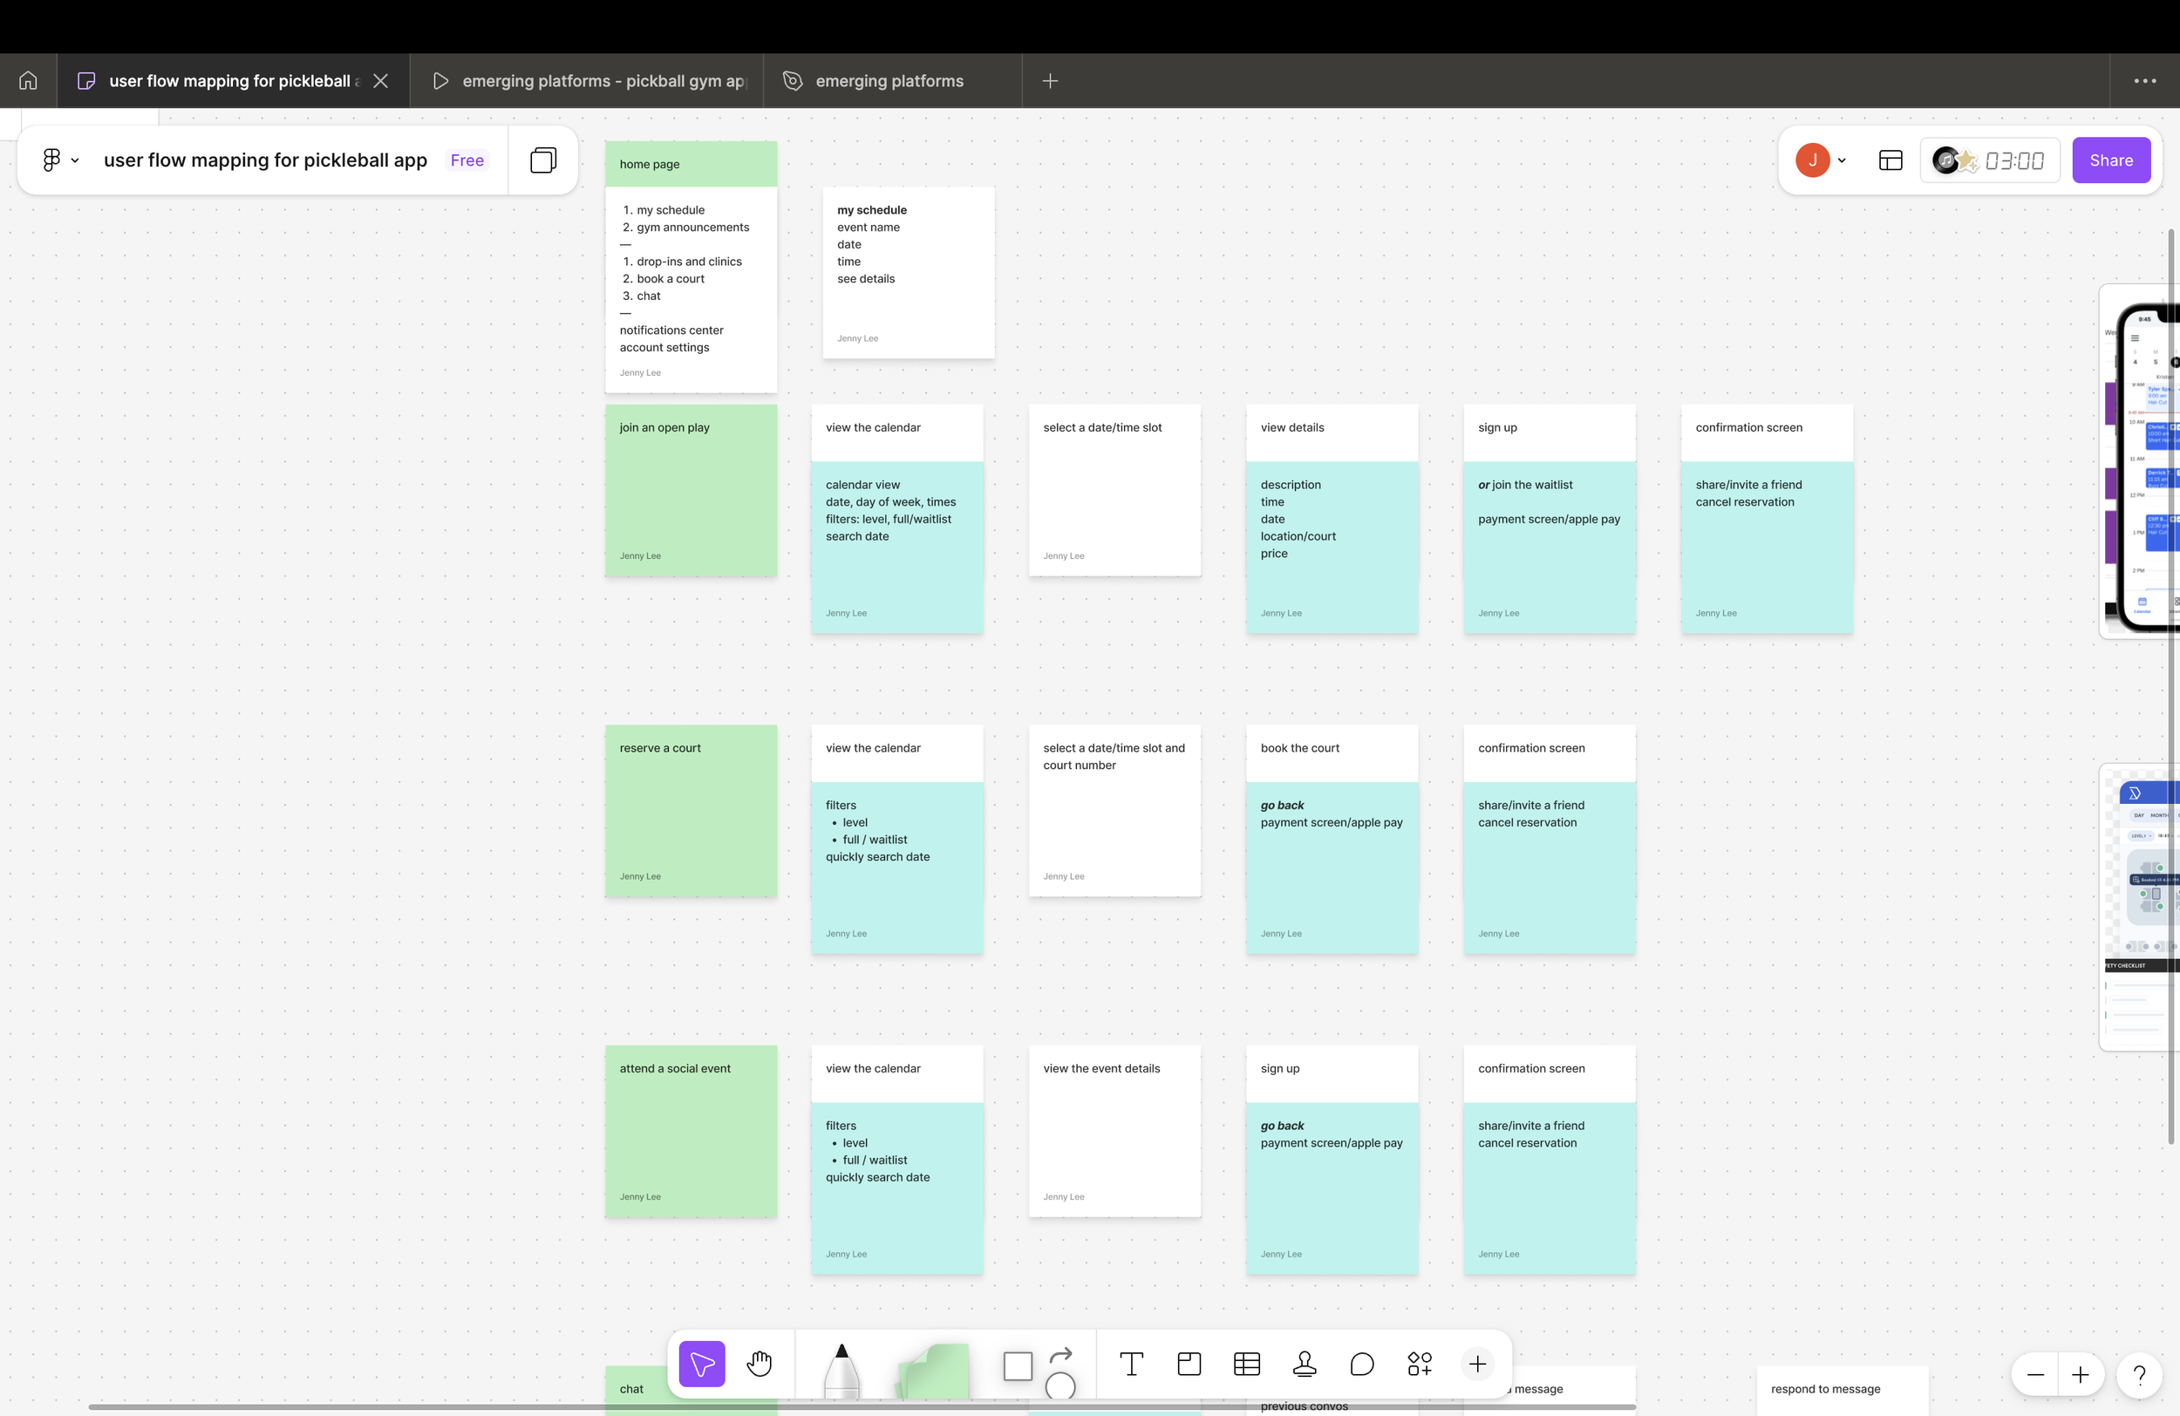Screen dimensions: 2180x1416
Task: Insert a table from the toolbar
Action: coord(1247,1365)
